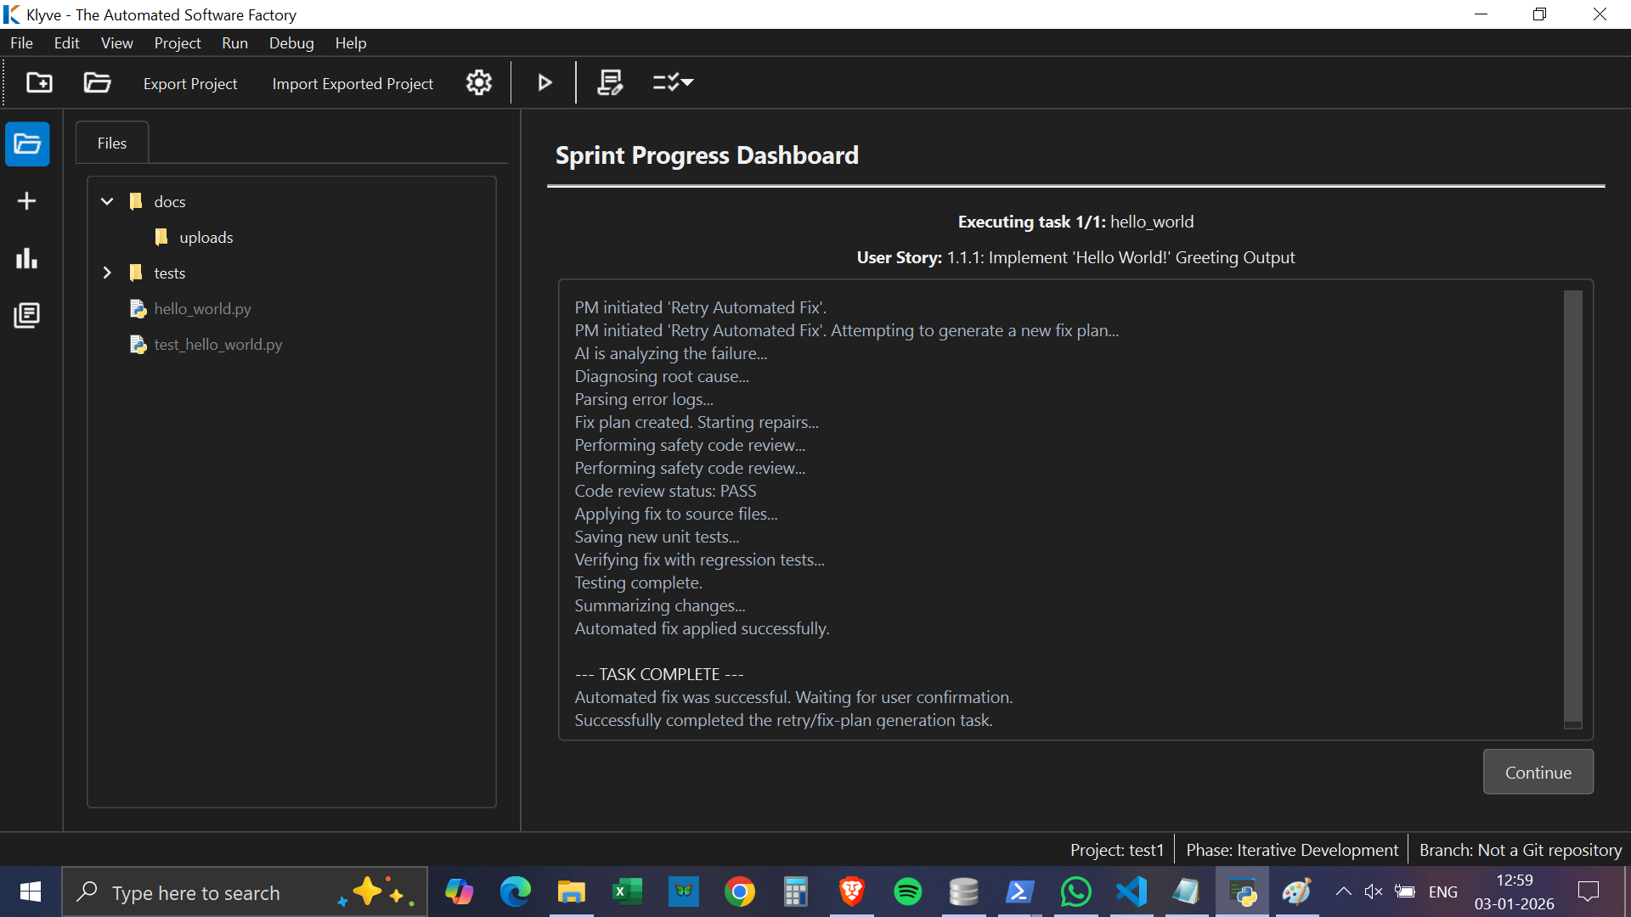
Task: Click the Open Project folder icon
Action: click(97, 82)
